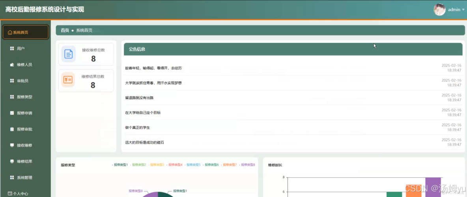The height and width of the screenshot is (197, 467).
Task: Click the 报修类型 sidebar icon
Action: click(12, 97)
